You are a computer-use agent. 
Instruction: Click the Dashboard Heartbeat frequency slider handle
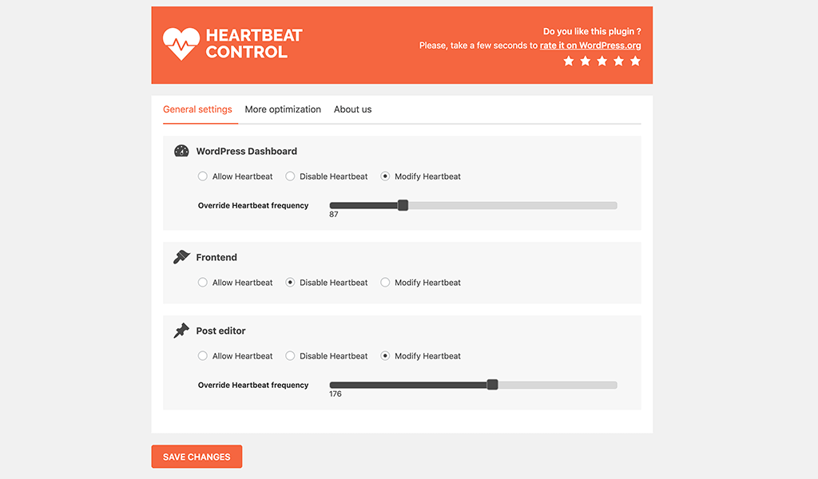403,205
